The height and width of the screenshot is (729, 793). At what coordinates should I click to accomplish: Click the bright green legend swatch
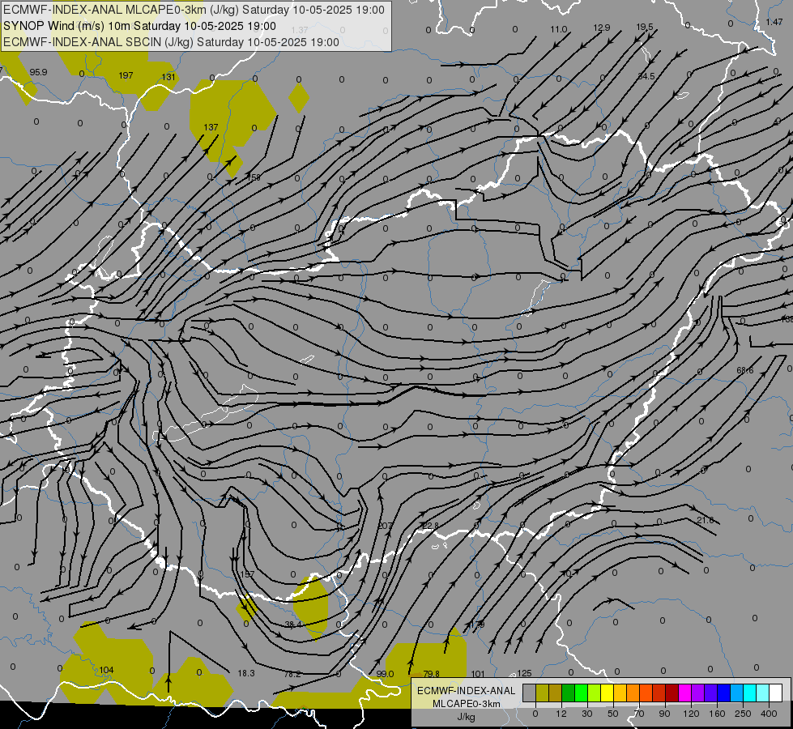tap(581, 693)
